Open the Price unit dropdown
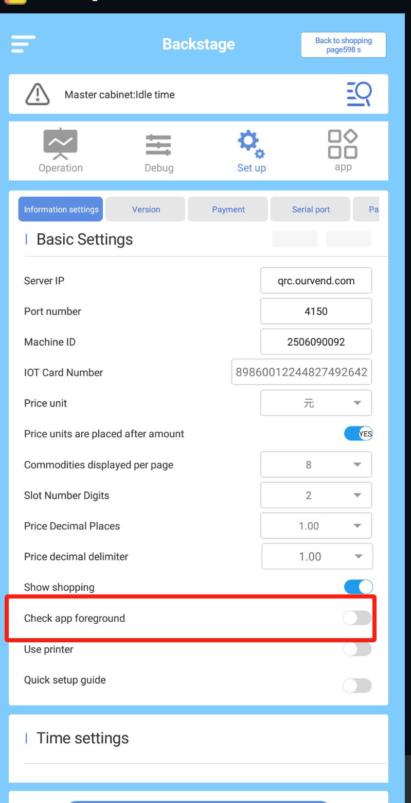This screenshot has height=803, width=411. point(316,403)
